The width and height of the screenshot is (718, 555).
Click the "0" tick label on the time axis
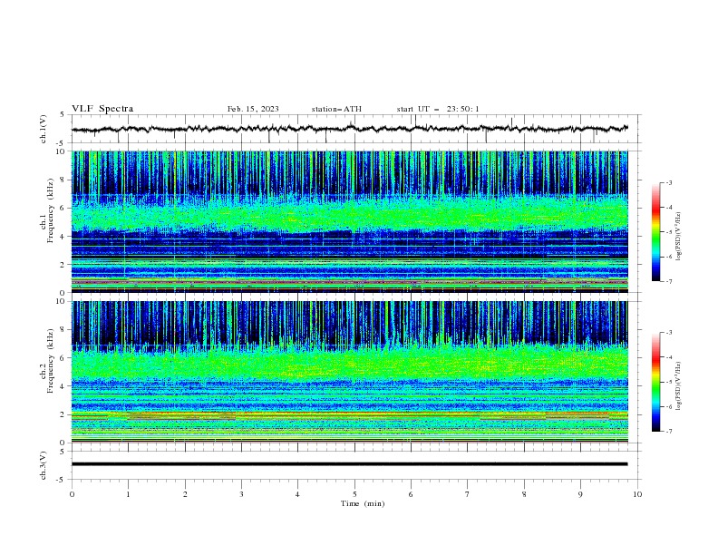(x=72, y=494)
